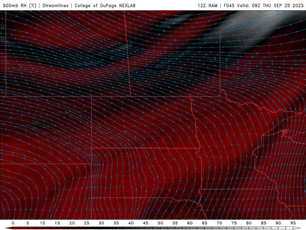Image resolution: width=306 pixels, height=230 pixels.
Task: Select the 'F045' forecast hour text
Action: (229, 5)
